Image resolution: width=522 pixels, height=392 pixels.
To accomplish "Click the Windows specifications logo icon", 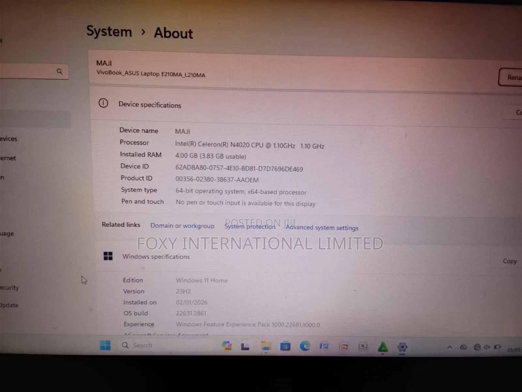I will coord(108,256).
